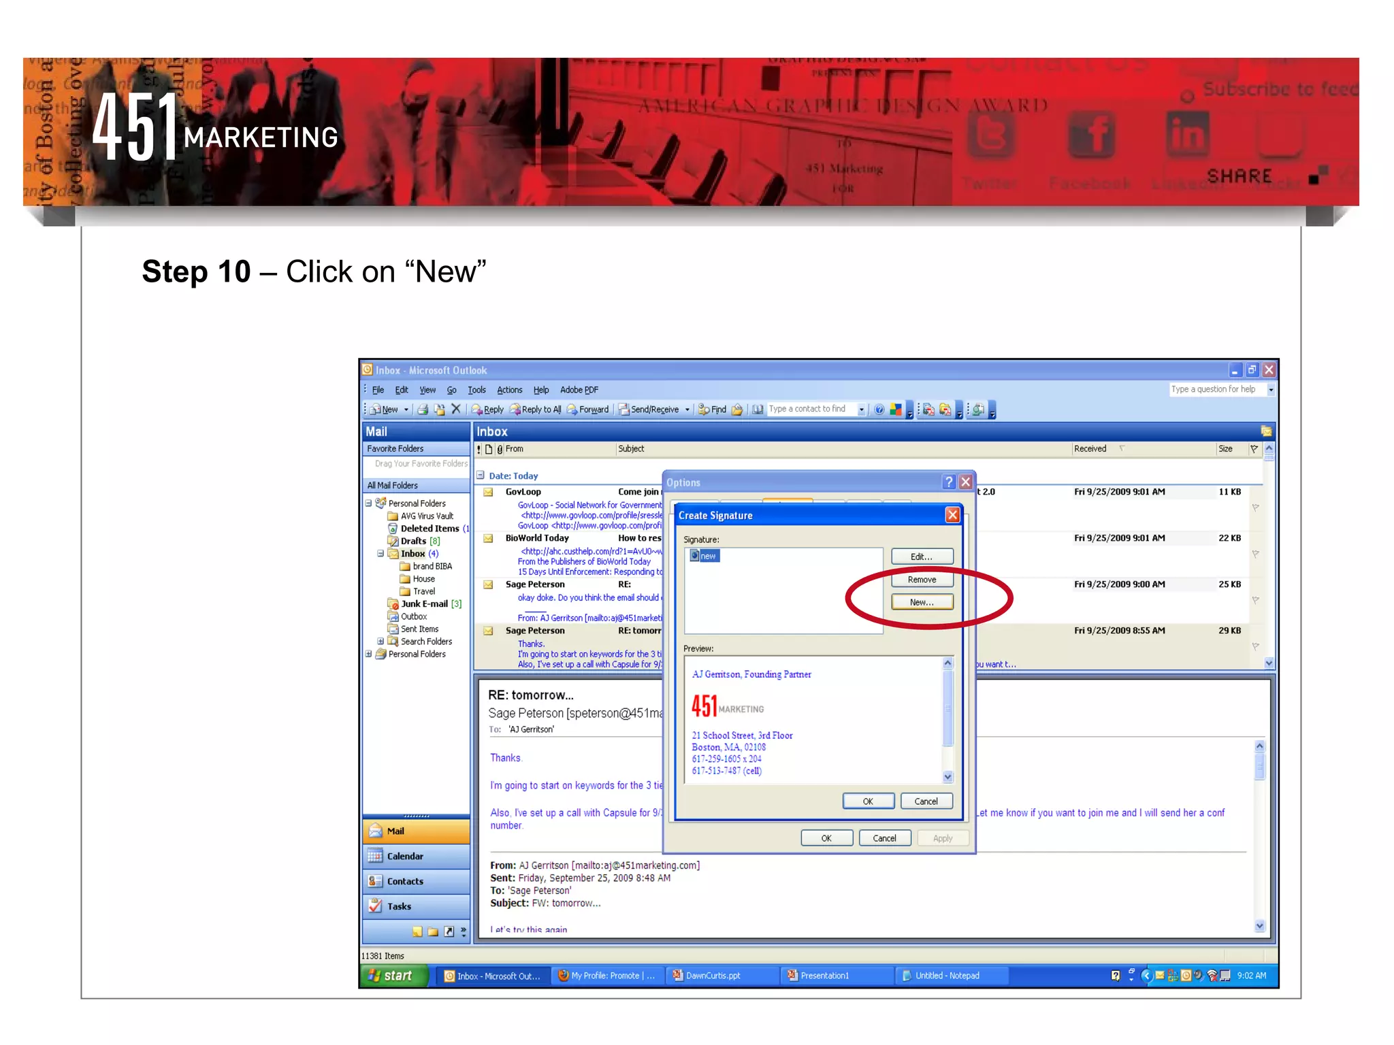Open the contact-find dropdown arrow
This screenshot has width=1394, height=1045.
pos(862,410)
